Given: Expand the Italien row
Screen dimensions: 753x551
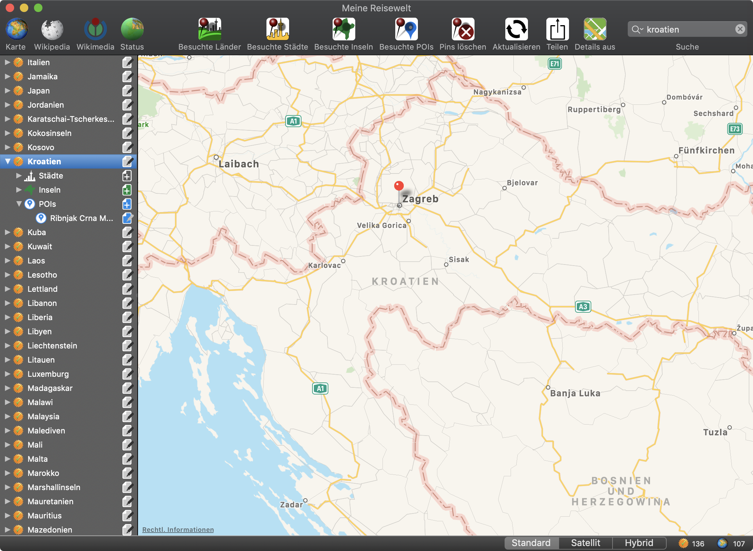Looking at the screenshot, I should coord(7,62).
